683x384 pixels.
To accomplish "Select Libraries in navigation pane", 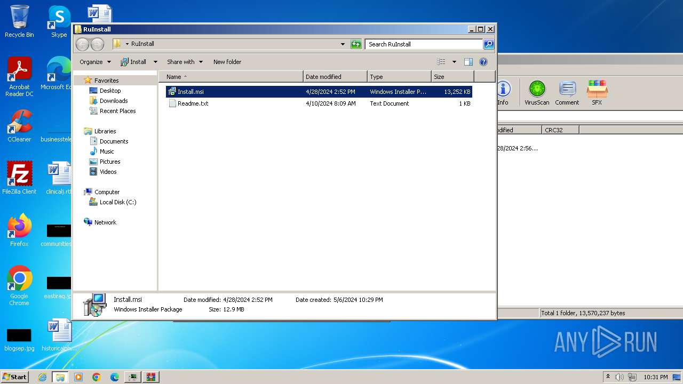I will (105, 131).
